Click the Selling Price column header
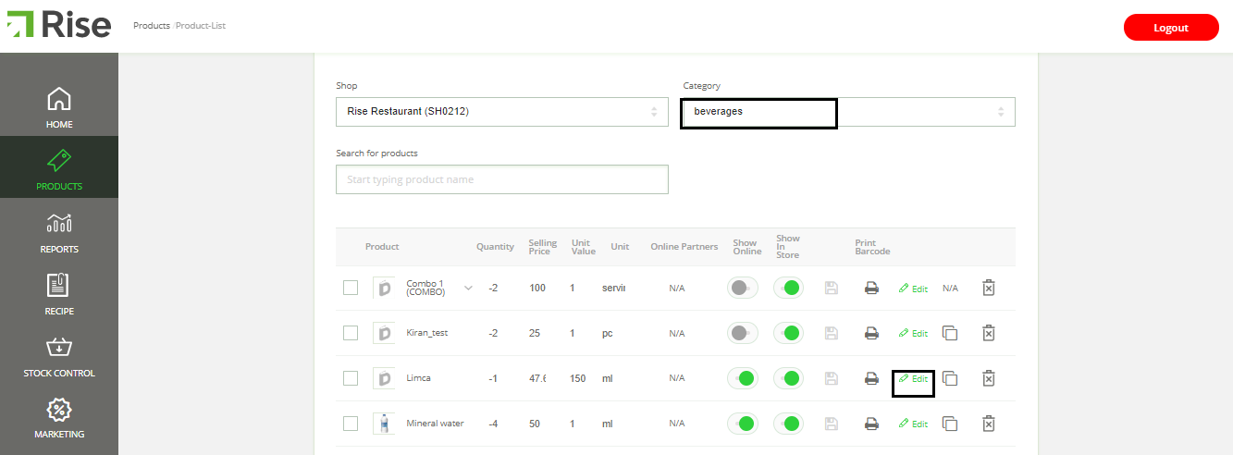The image size is (1233, 455). [543, 247]
